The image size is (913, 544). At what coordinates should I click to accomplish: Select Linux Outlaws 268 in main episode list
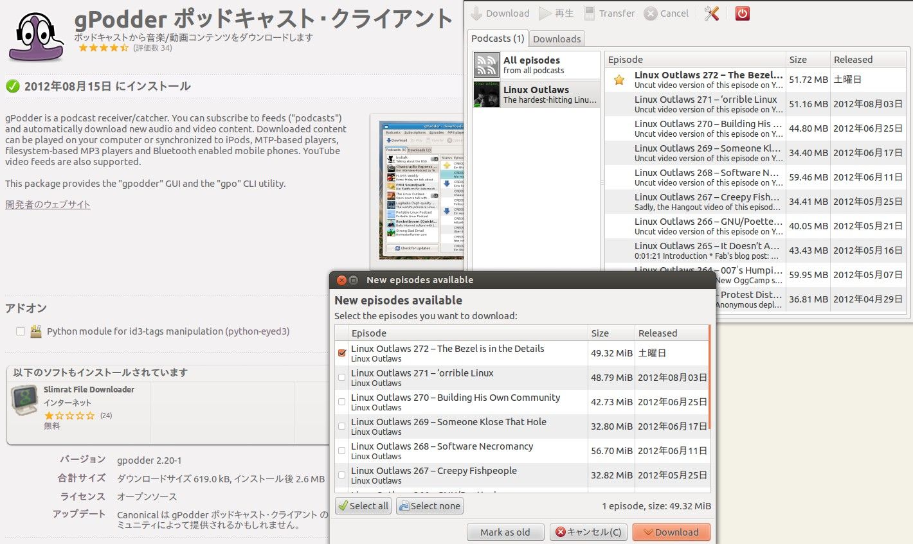pos(755,177)
